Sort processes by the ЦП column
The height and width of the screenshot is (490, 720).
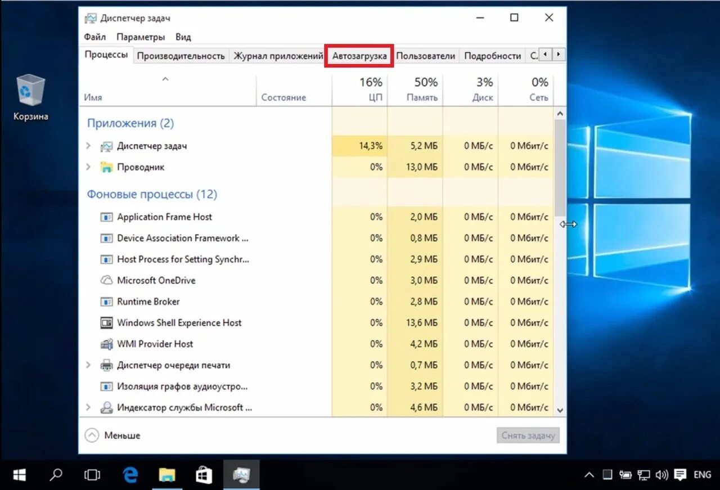point(359,90)
